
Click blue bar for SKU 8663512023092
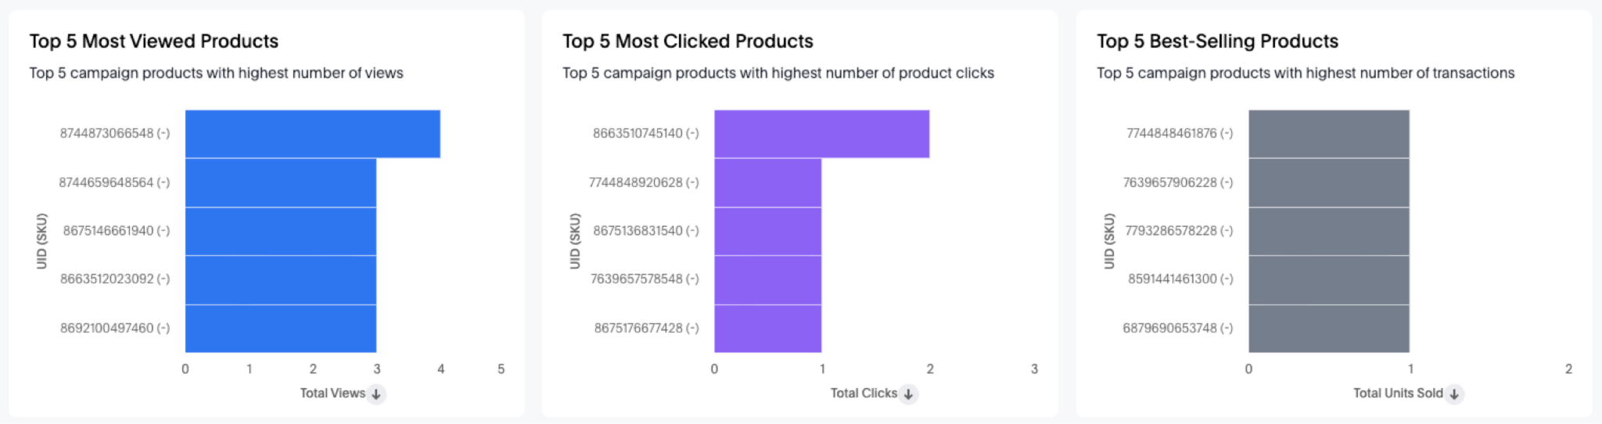(280, 279)
